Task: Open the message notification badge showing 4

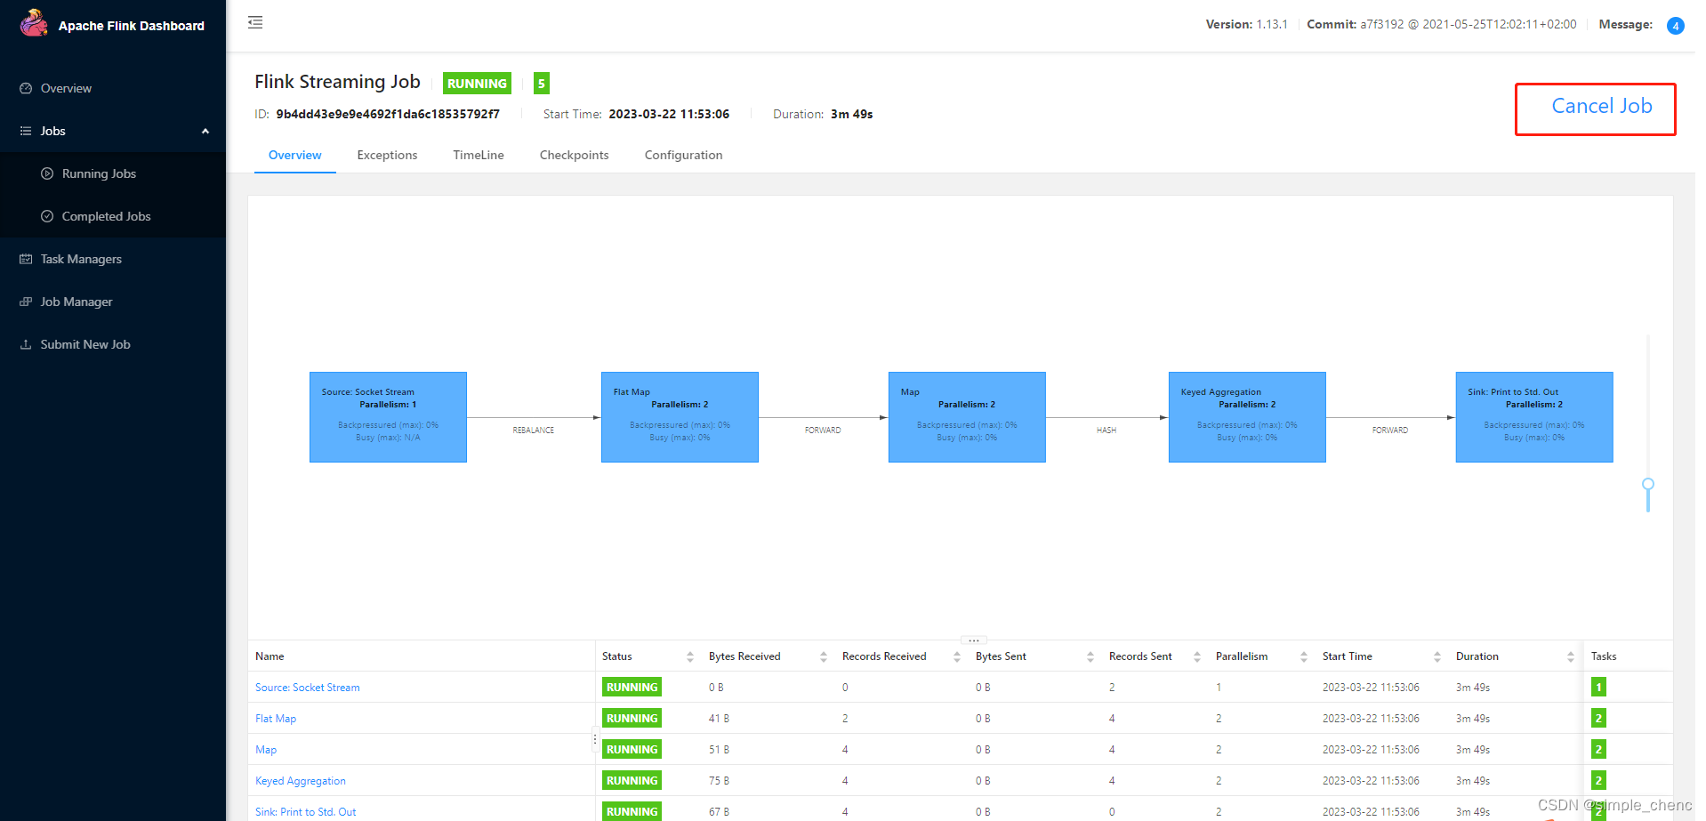Action: click(1676, 26)
